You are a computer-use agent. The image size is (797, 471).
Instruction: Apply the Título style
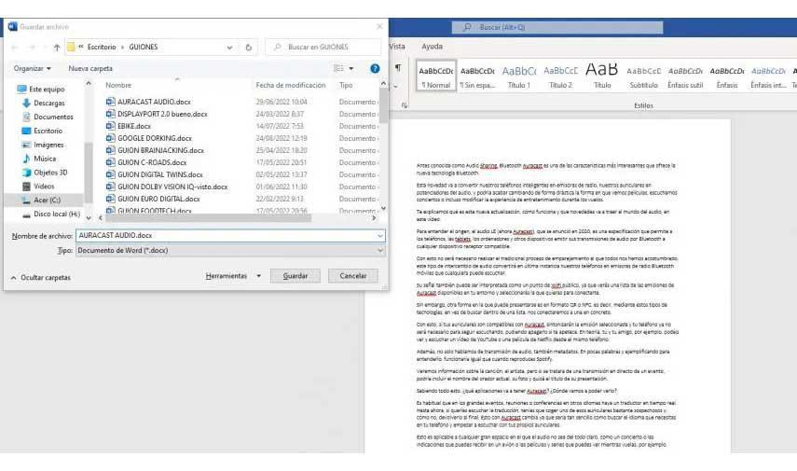[x=602, y=76]
